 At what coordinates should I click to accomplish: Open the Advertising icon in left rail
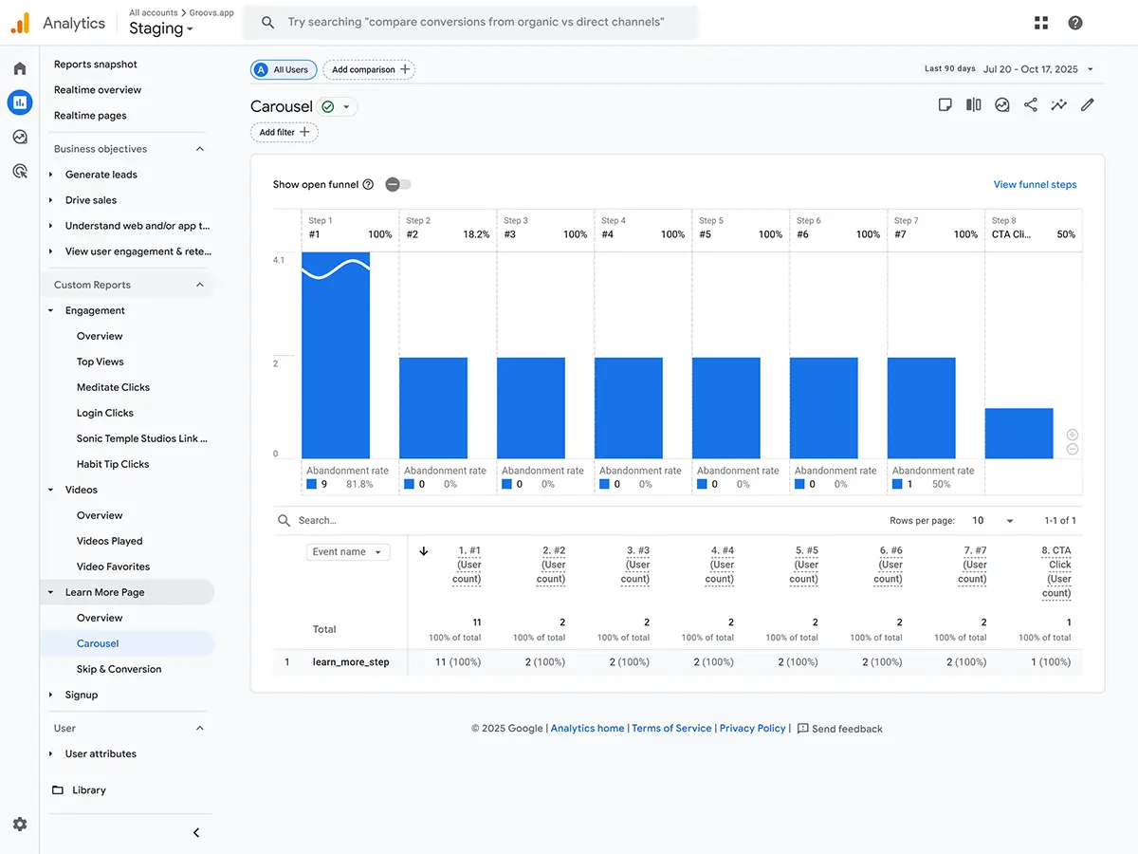tap(20, 171)
